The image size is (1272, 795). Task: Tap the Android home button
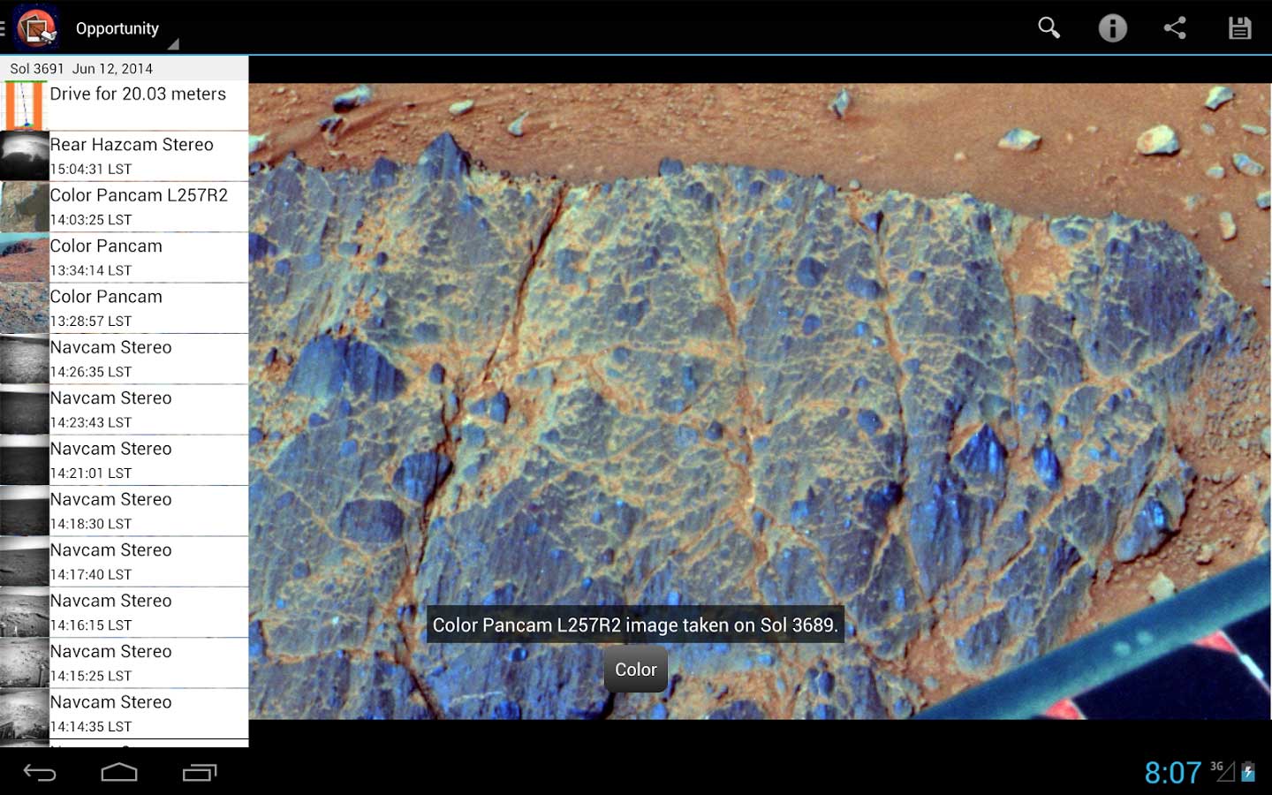click(x=119, y=773)
